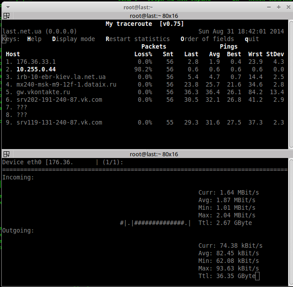Image resolution: width=293 pixels, height=287 pixels.
Task: Click the 'quit' key label in mtr
Action: pos(252,39)
